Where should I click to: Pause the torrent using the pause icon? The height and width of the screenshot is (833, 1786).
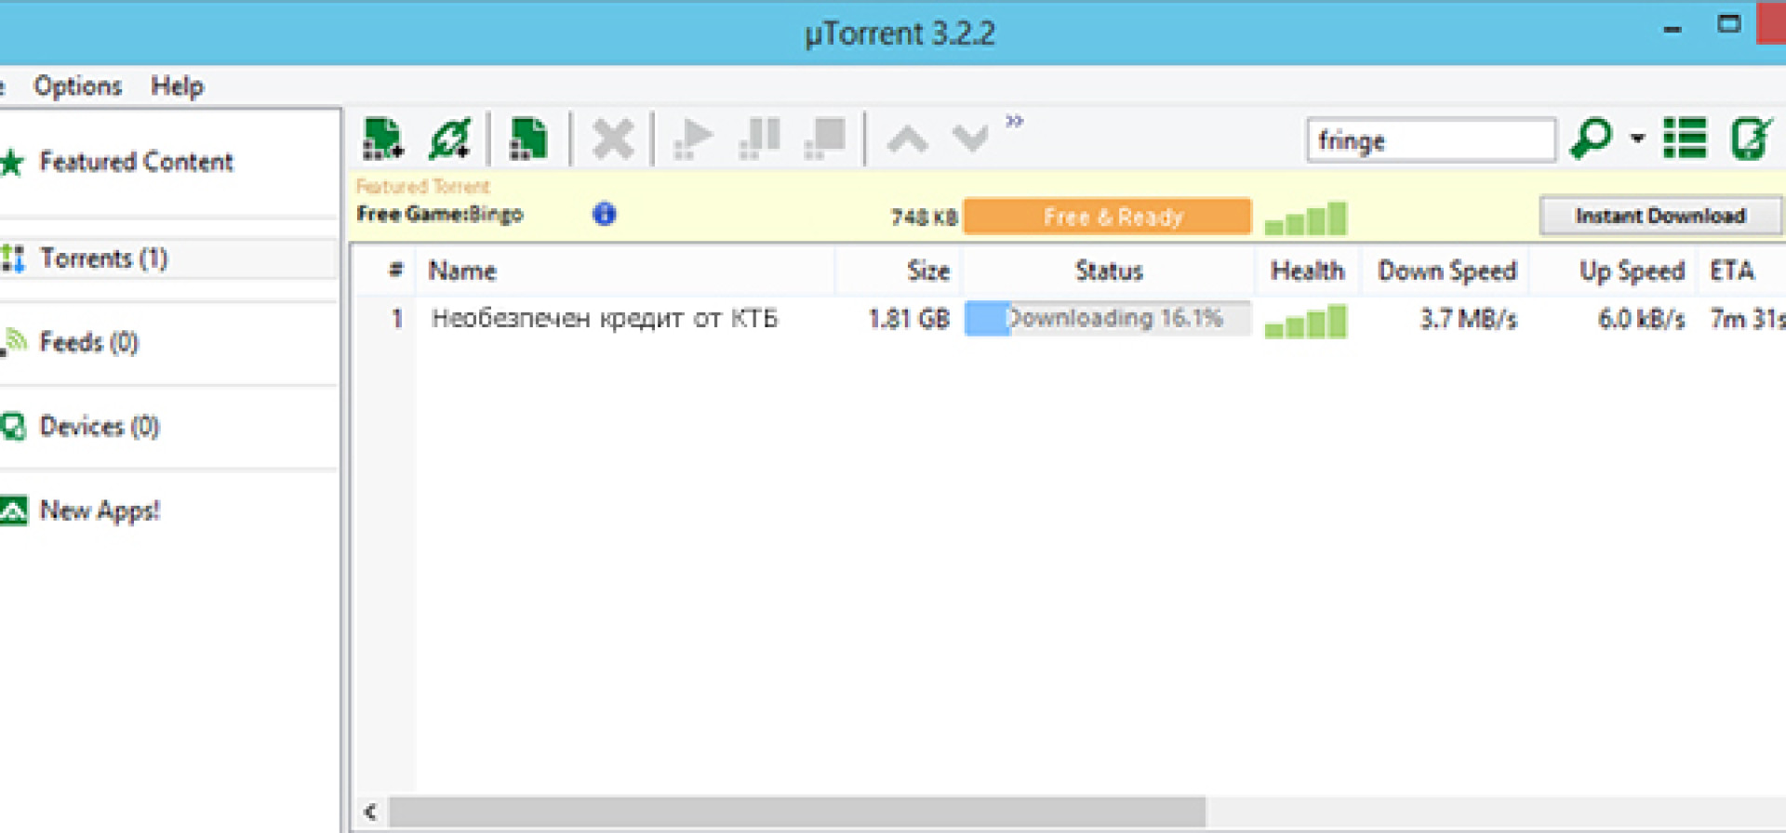760,139
